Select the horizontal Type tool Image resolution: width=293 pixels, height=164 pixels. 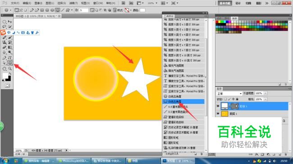coord(10,58)
